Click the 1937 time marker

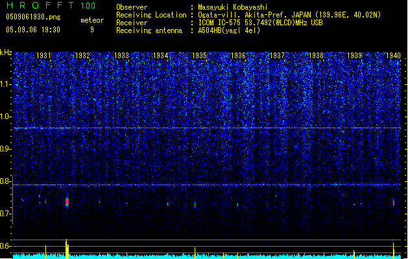click(x=278, y=56)
